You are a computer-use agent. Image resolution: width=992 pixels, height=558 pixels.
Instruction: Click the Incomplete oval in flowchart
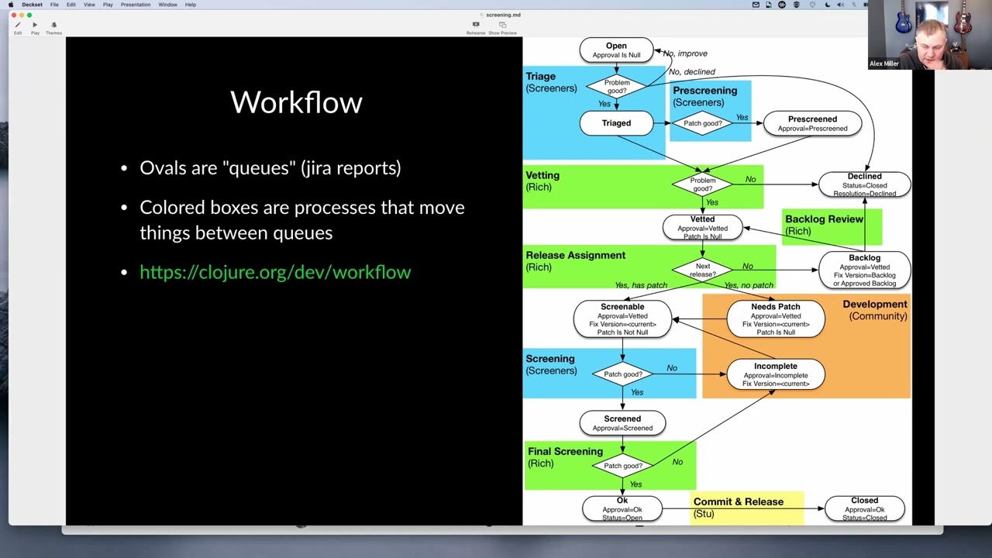(x=775, y=374)
